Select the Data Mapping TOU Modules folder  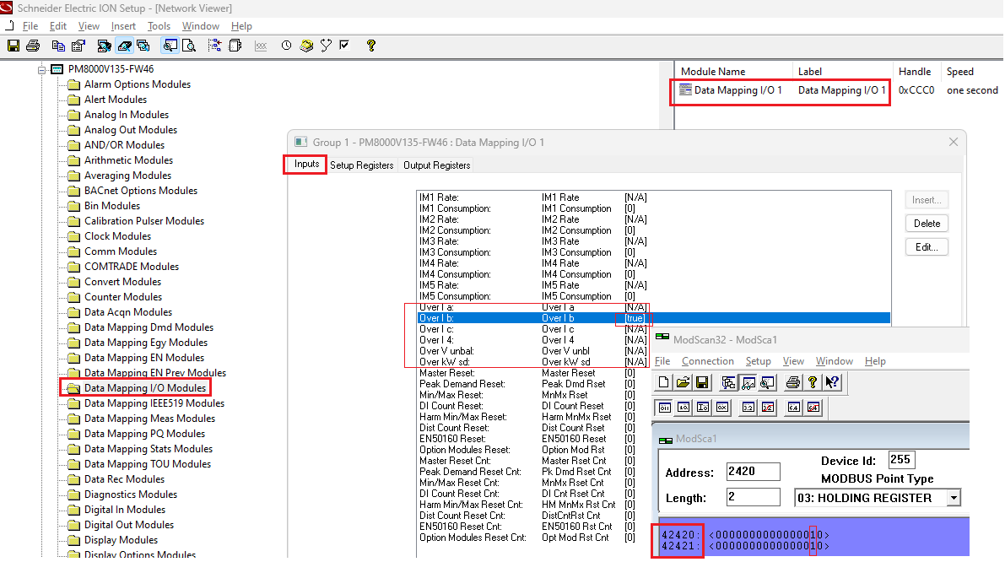point(148,464)
